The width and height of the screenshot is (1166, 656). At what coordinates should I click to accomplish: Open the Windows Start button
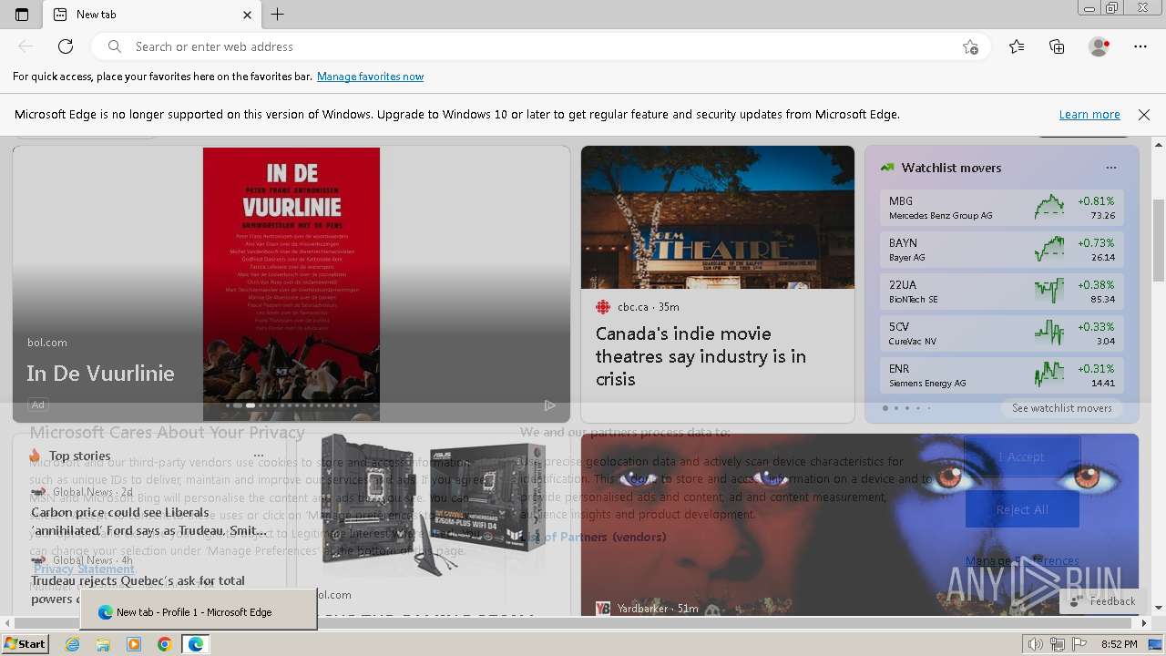[x=26, y=644]
